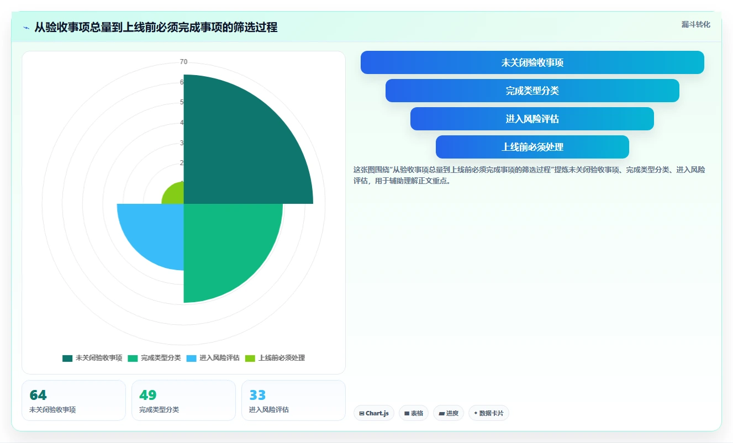Click the 上线前必须处理 funnel bar
The image size is (733, 443).
coord(532,147)
